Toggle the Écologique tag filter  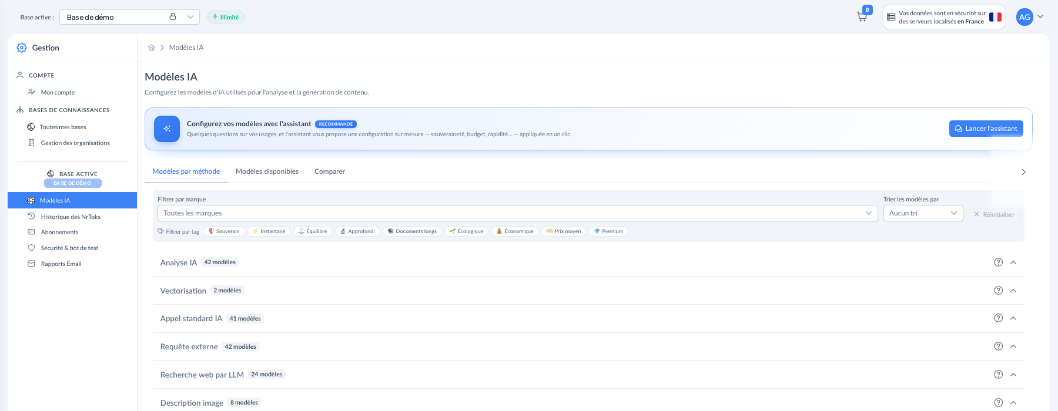[466, 231]
